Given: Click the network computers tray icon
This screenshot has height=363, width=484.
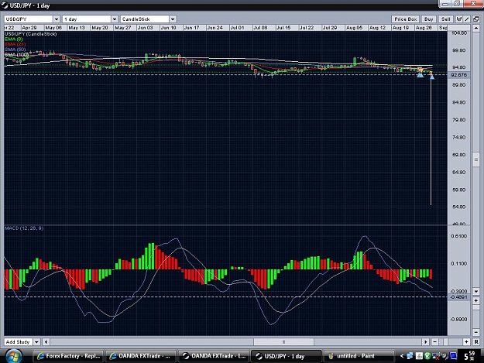Looking at the screenshot, I should point(410,356).
